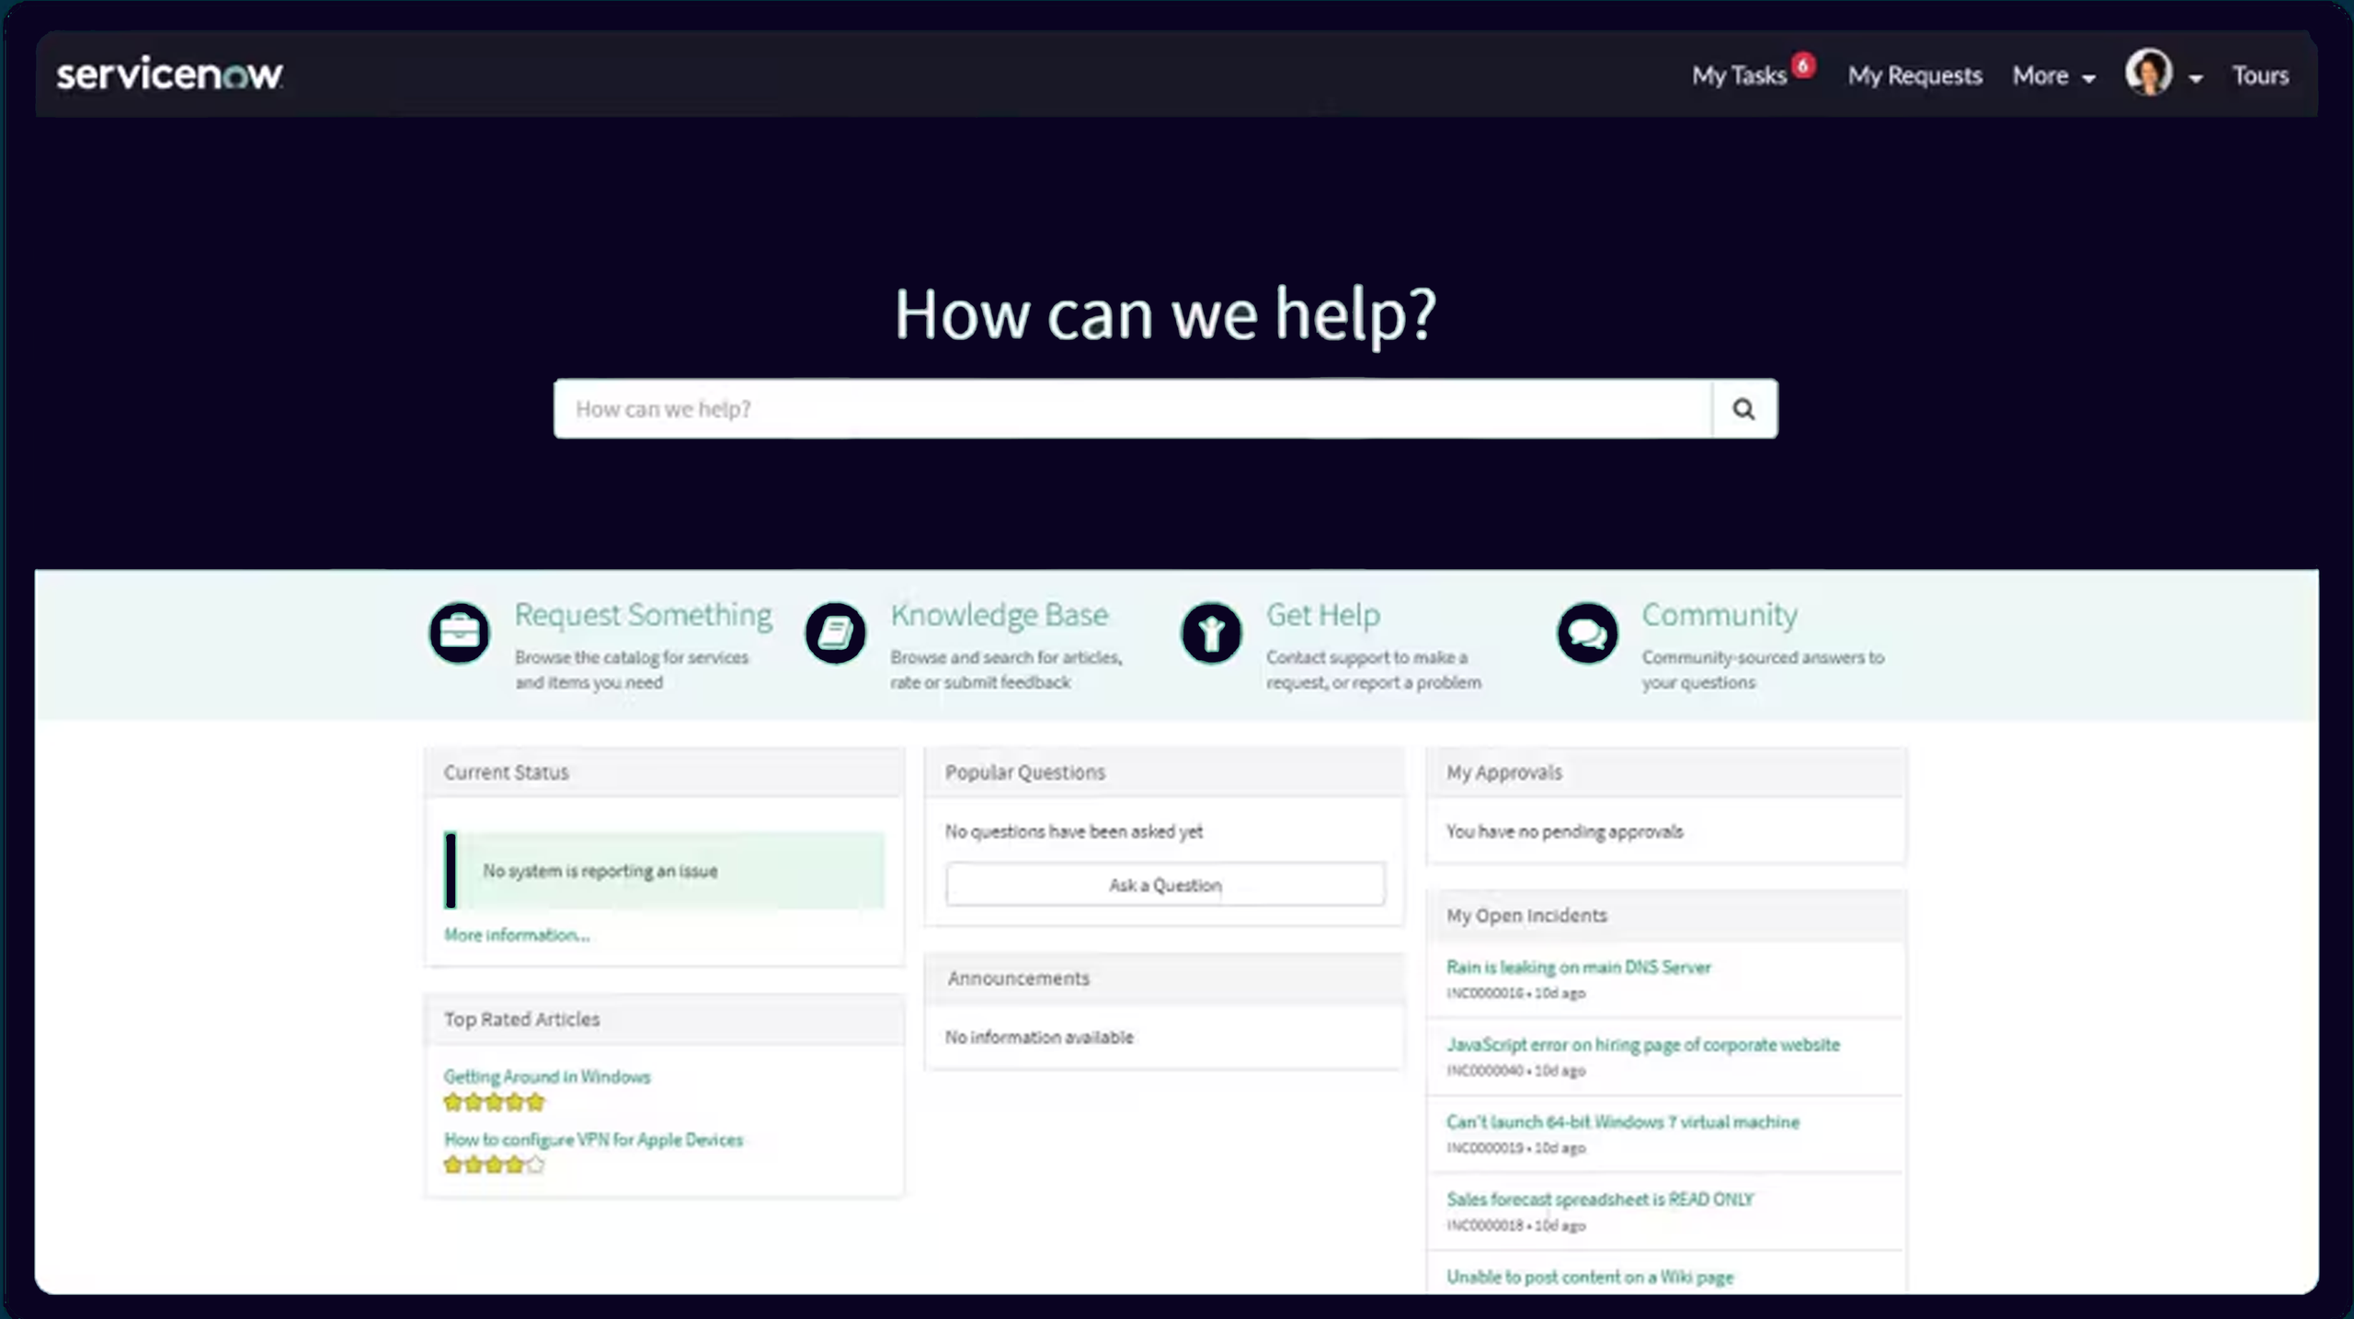Open Community heading link
The height and width of the screenshot is (1319, 2354).
pos(1720,615)
